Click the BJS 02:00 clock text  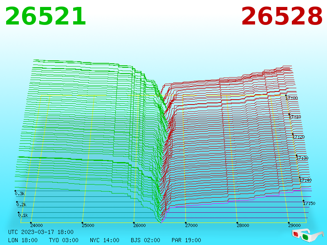pos(146,240)
